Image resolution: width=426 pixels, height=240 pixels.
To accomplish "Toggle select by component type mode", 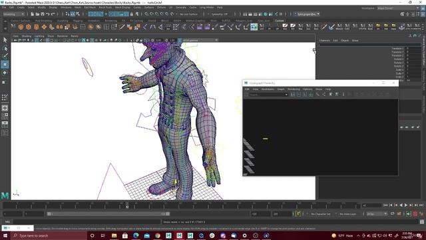I will (78, 14).
